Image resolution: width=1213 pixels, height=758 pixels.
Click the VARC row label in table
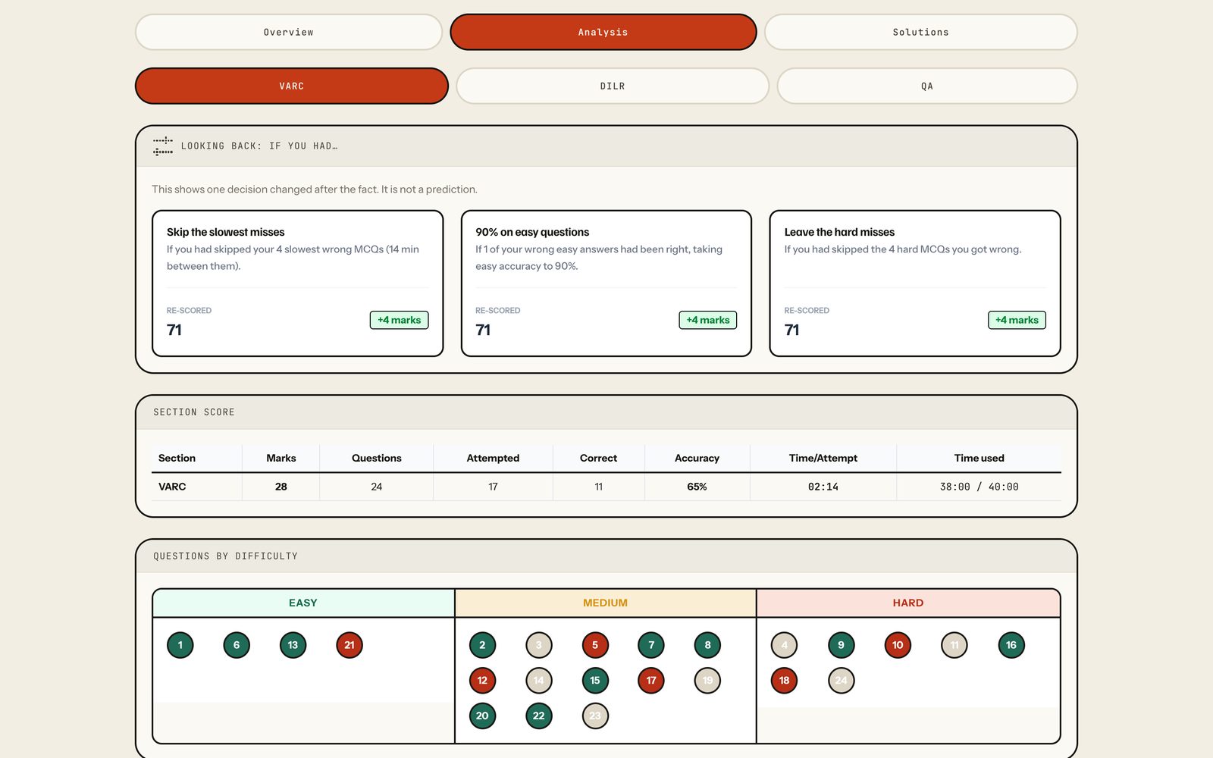[x=172, y=487]
